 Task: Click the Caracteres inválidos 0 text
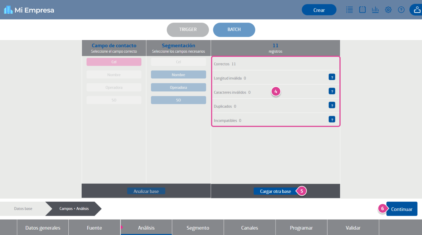[232, 92]
